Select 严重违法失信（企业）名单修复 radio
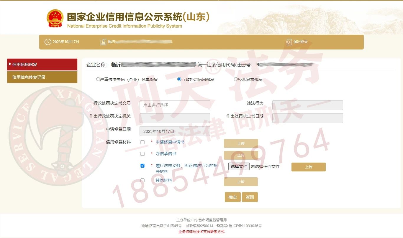This screenshot has height=238, width=403. point(98,79)
